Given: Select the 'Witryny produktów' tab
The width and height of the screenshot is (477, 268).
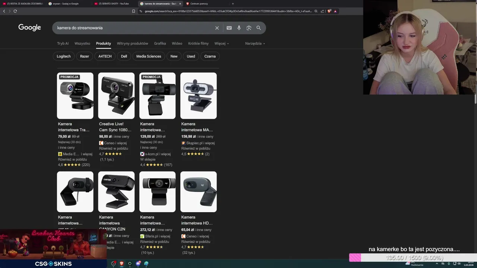Looking at the screenshot, I should 132,44.
